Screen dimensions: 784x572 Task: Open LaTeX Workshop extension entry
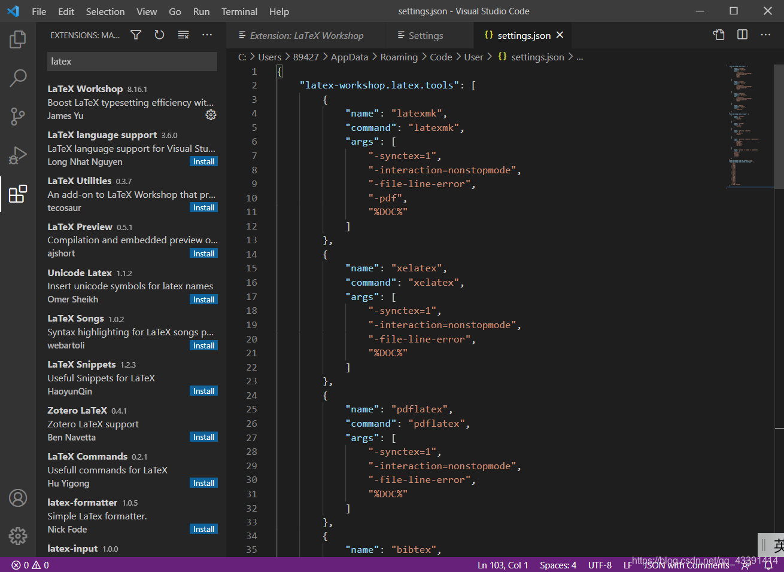point(132,102)
